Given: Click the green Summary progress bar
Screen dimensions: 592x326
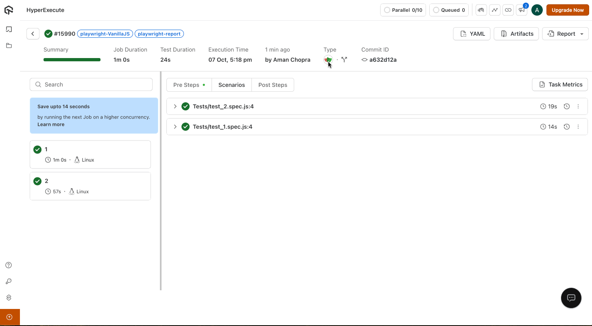Looking at the screenshot, I should [x=72, y=60].
